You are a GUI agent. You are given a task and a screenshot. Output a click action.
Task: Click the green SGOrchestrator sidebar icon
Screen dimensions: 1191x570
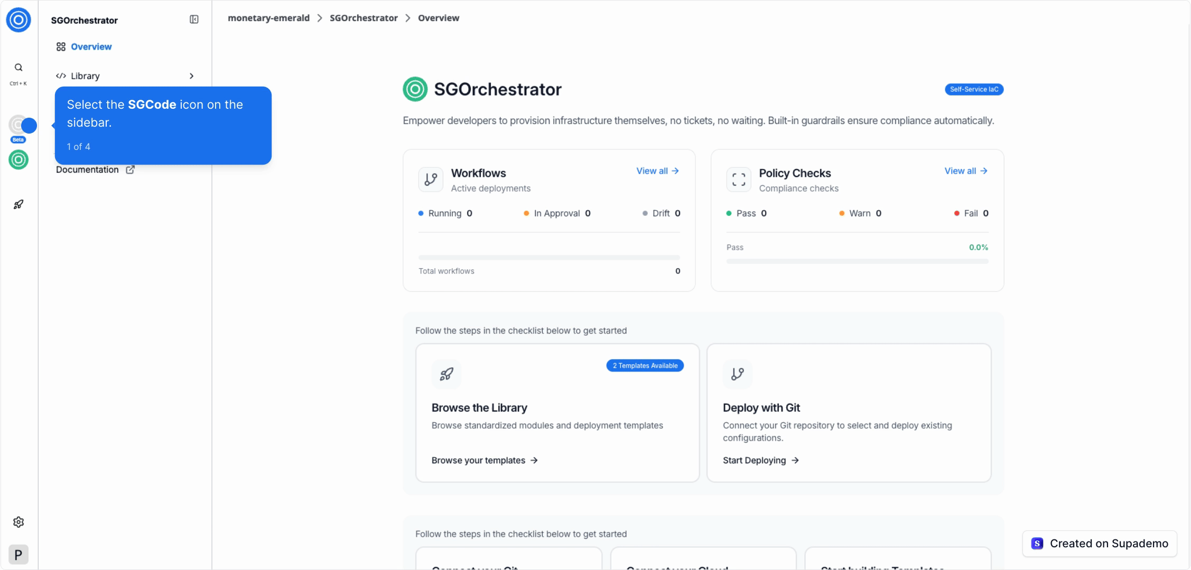point(18,159)
